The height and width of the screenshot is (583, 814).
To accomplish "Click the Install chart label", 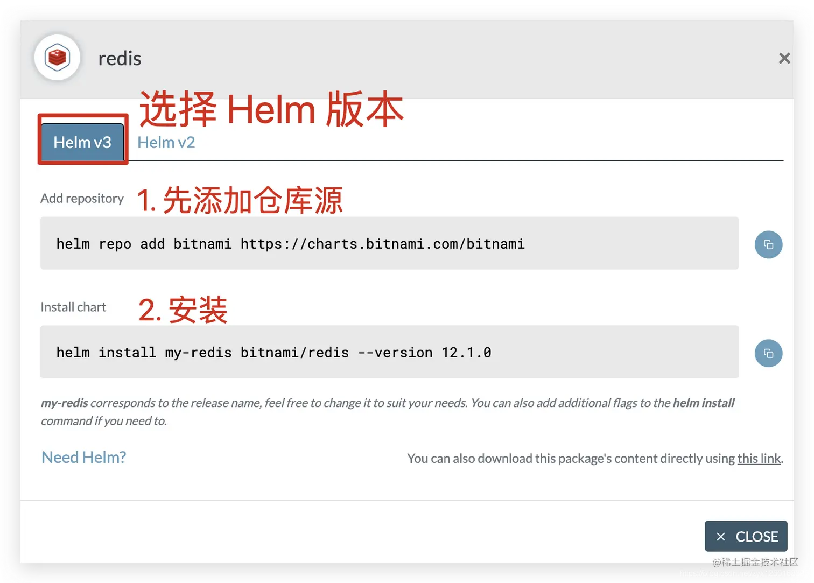I will 73,307.
